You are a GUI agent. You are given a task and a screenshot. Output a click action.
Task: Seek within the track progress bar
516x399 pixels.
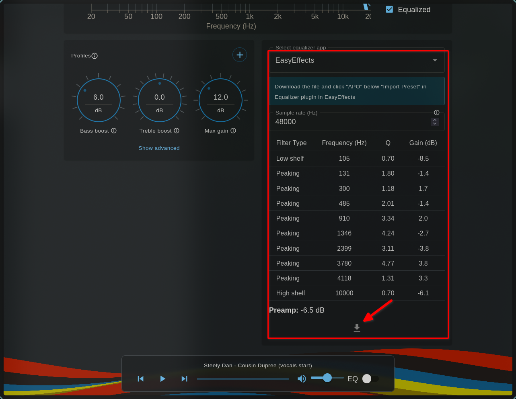coord(243,379)
